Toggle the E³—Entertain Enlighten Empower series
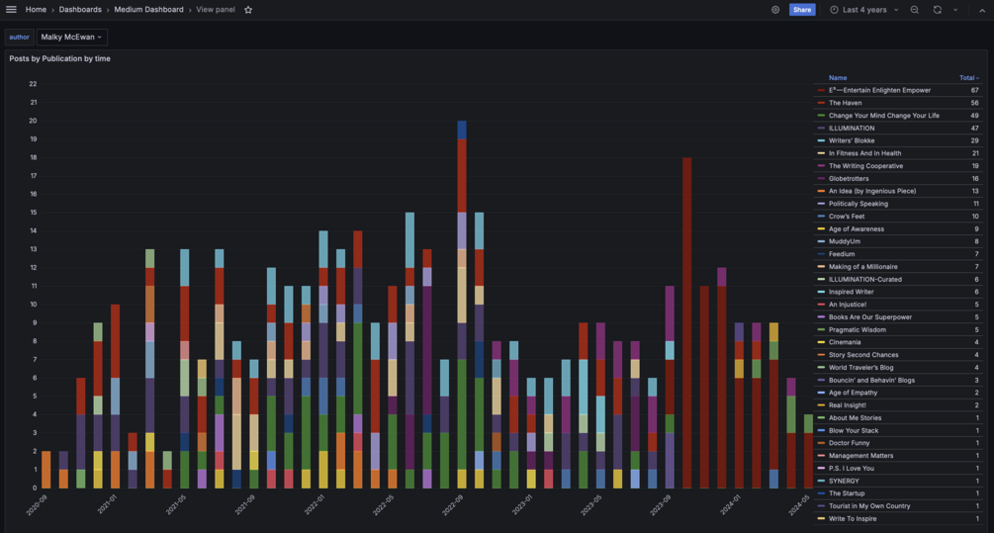 879,90
